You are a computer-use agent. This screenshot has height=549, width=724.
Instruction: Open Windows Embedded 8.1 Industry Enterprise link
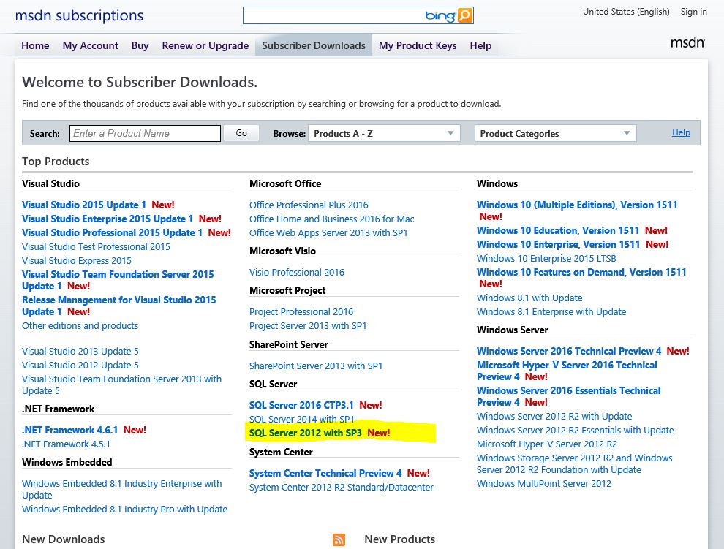(x=121, y=489)
